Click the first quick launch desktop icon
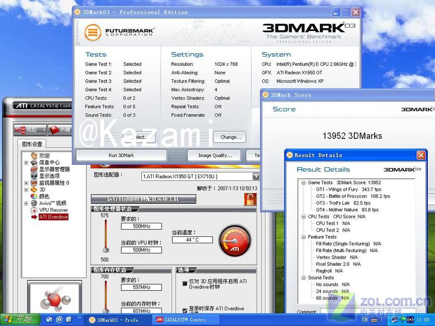The height and width of the screenshot is (326, 435). click(x=49, y=319)
